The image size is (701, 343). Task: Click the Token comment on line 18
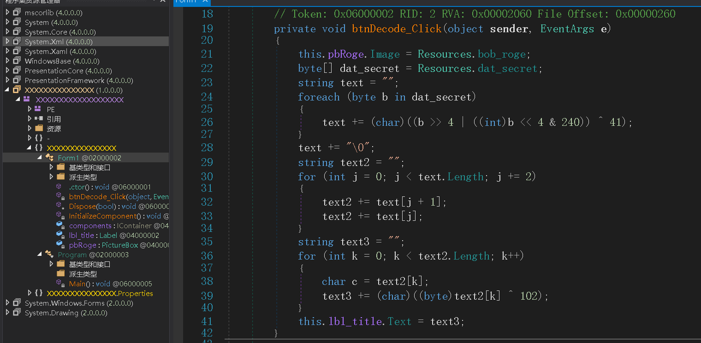[475, 14]
